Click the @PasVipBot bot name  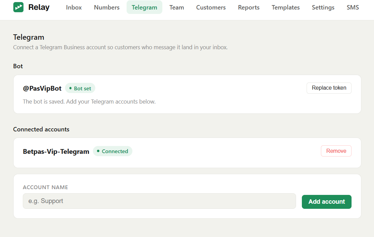point(42,89)
